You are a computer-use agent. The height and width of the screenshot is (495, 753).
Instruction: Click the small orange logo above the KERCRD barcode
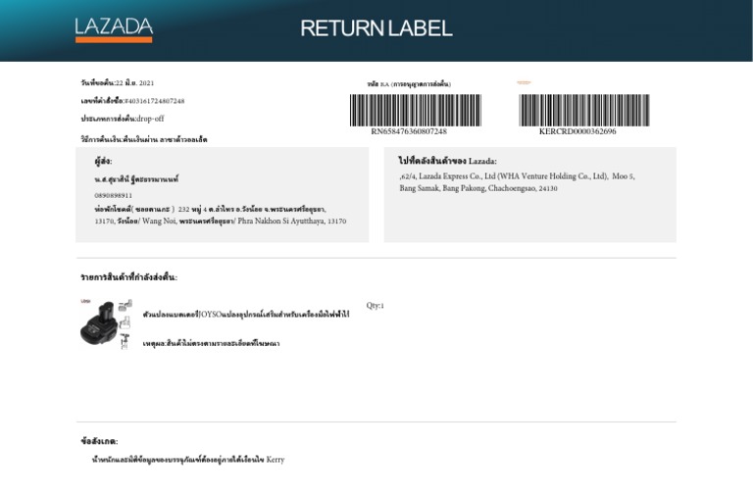coord(524,83)
